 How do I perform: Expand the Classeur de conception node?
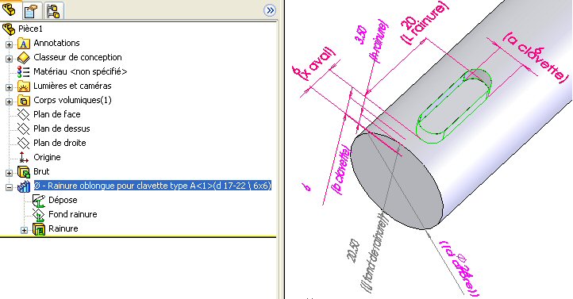[x=9, y=59]
